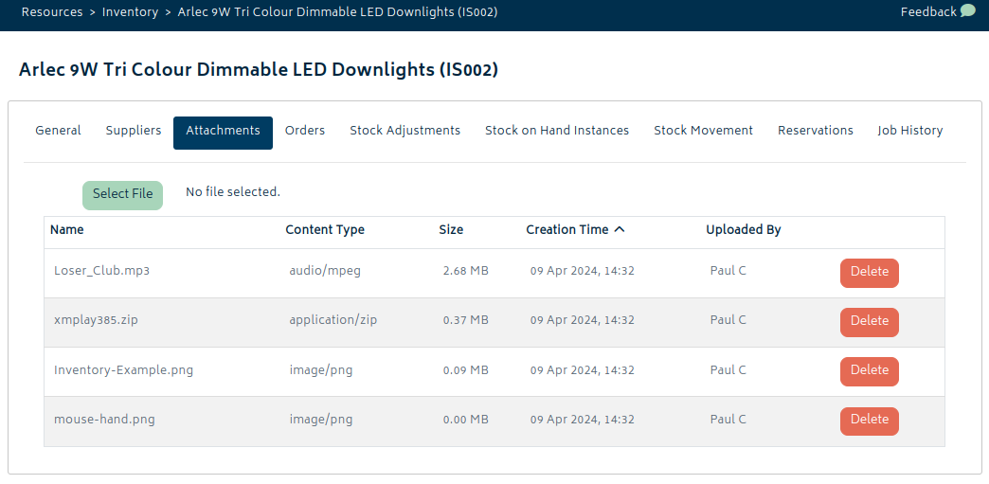Click creation time of Inventory-Example.png row

coord(583,369)
